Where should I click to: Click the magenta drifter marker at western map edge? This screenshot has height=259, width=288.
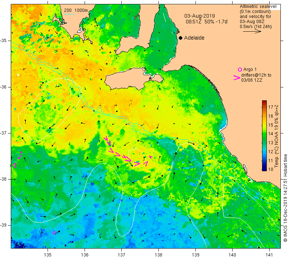pos(13,165)
